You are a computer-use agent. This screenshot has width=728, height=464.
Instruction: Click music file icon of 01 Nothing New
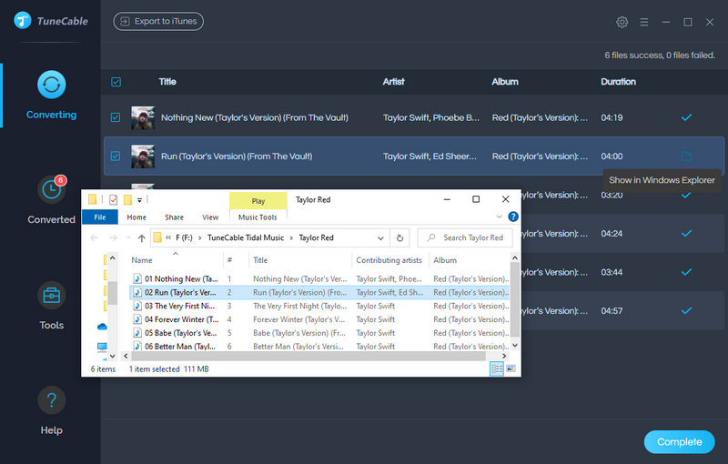[x=137, y=279]
